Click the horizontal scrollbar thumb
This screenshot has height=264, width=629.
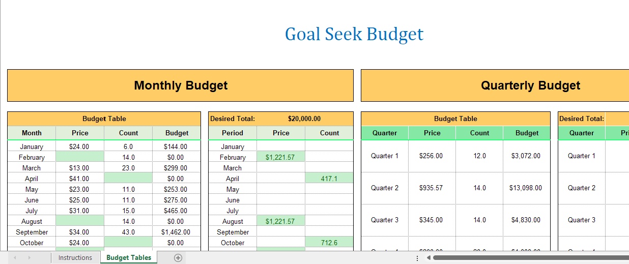pos(531,258)
